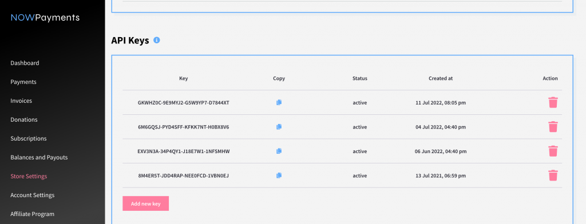The image size is (586, 224).
Task: Go to Payments in the sidebar
Action: (x=23, y=82)
